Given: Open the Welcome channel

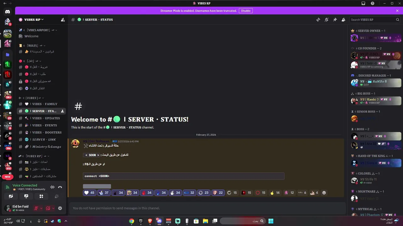Looking at the screenshot, I should point(41,36).
